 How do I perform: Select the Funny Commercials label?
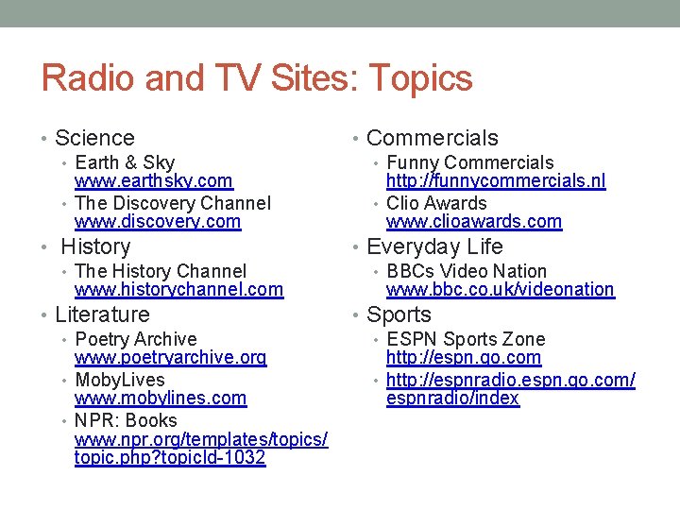(x=470, y=162)
